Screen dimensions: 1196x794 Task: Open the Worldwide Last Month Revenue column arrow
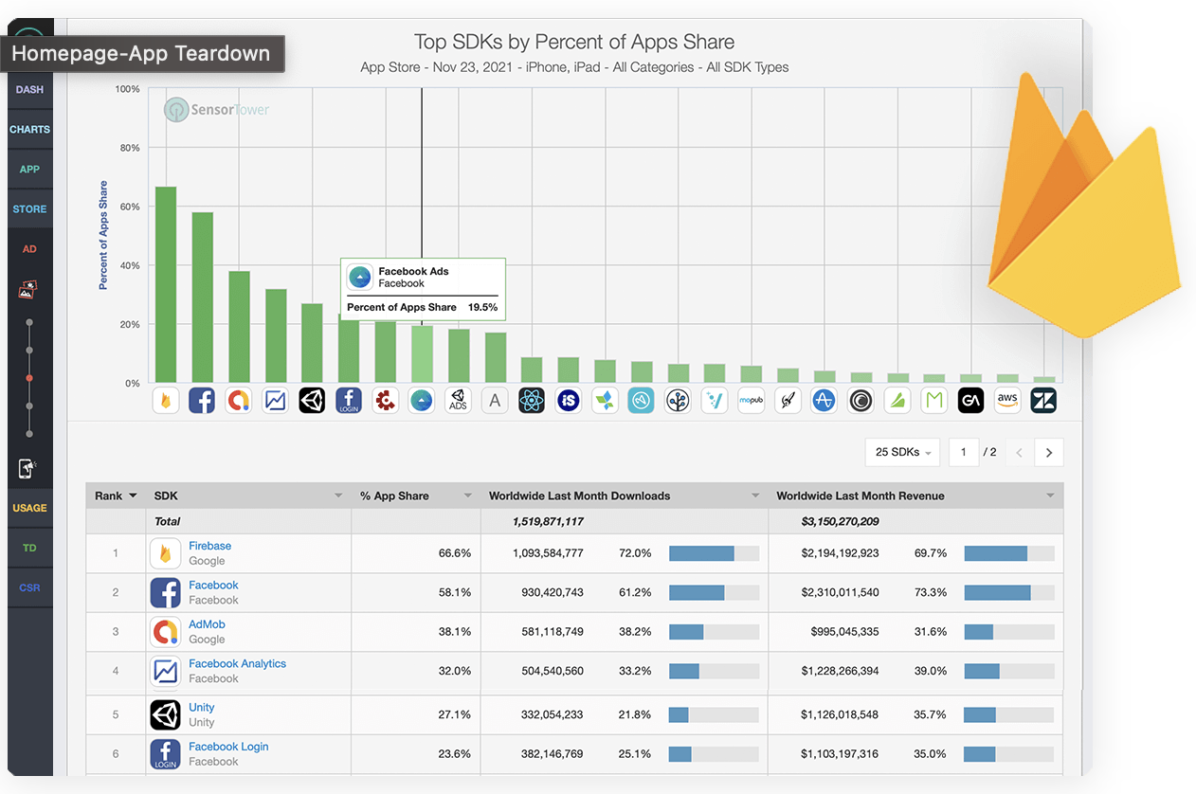[1050, 496]
